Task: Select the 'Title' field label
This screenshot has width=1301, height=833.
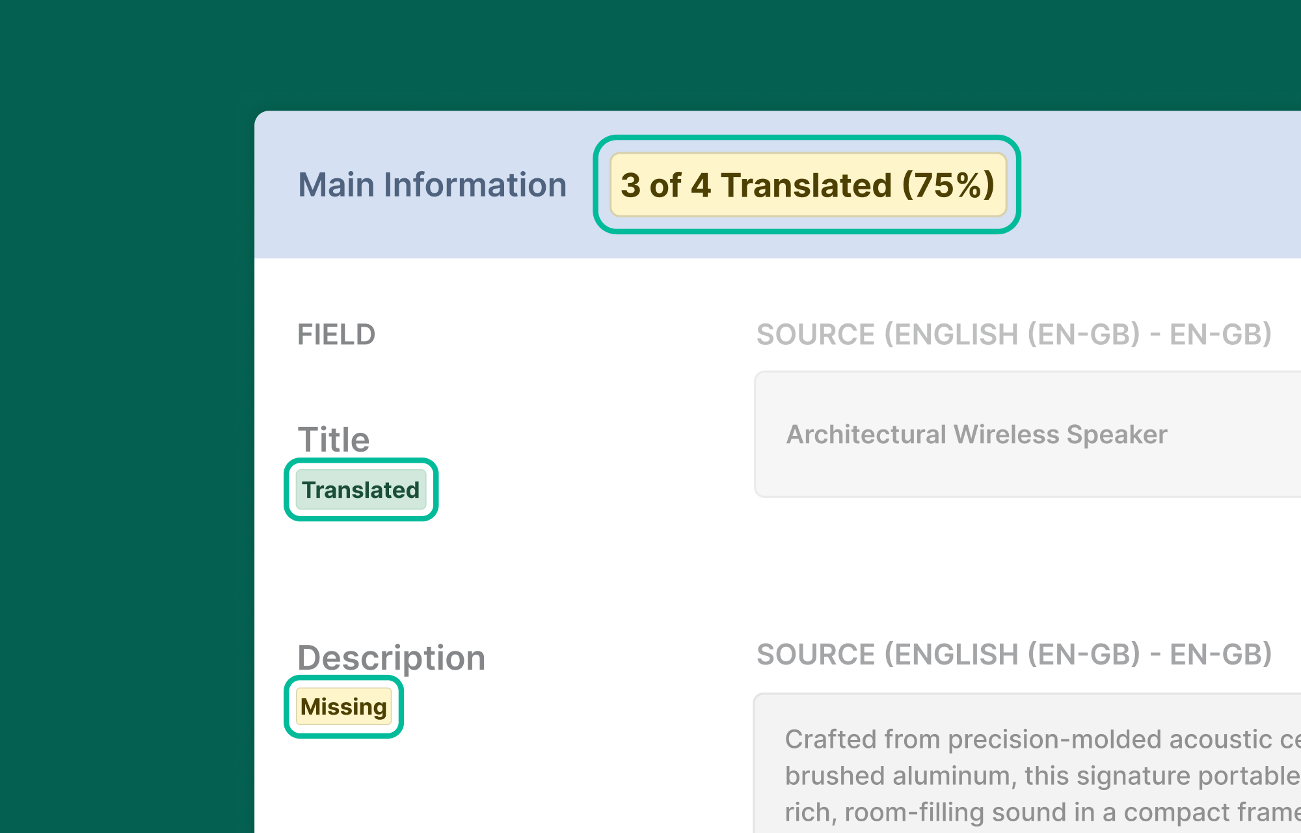Action: click(x=334, y=439)
